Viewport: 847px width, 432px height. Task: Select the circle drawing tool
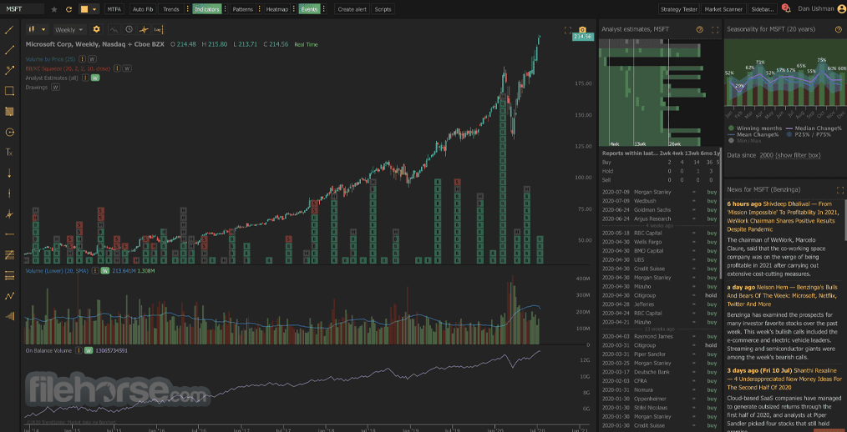click(x=9, y=132)
